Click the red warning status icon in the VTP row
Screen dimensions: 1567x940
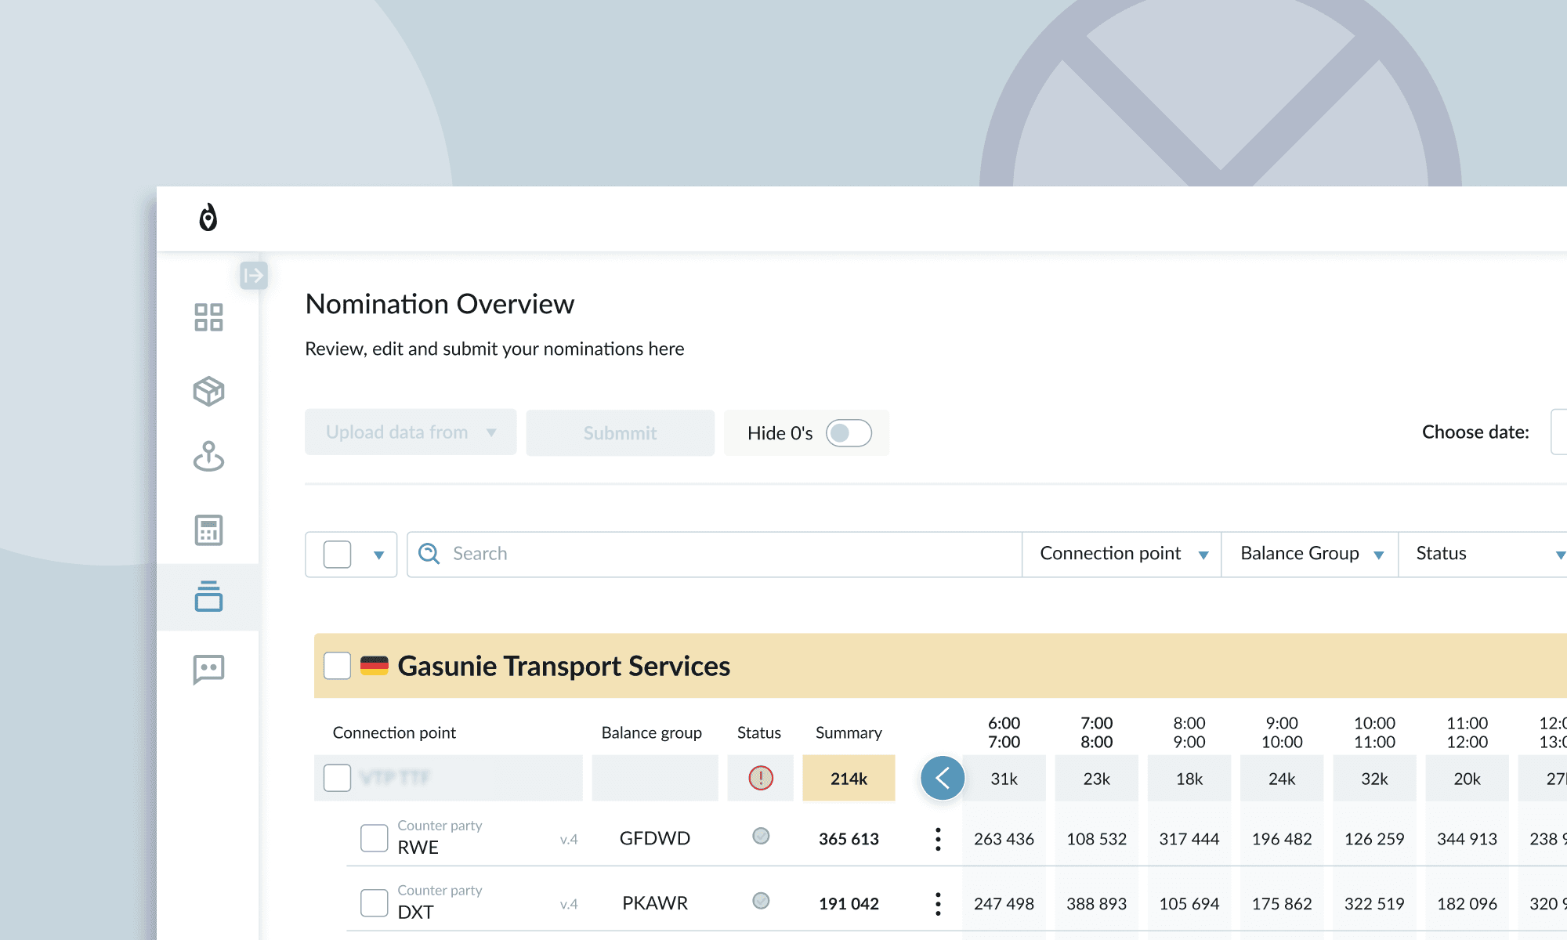tap(761, 778)
